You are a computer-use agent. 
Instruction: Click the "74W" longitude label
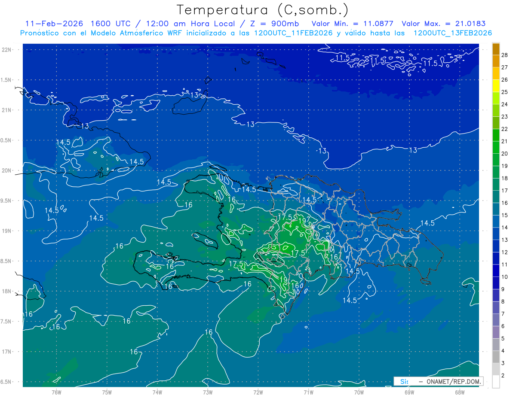coord(157,392)
